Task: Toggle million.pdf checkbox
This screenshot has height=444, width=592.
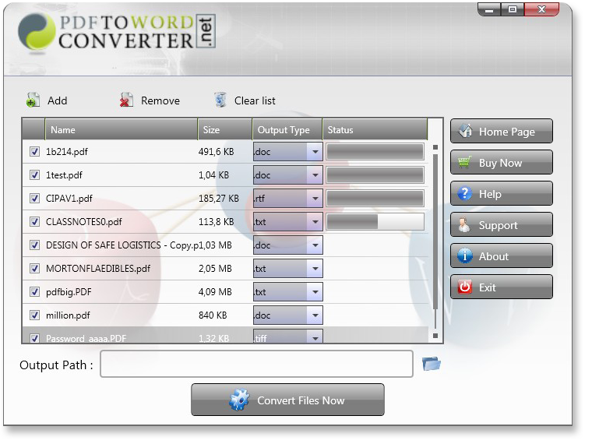Action: (35, 315)
